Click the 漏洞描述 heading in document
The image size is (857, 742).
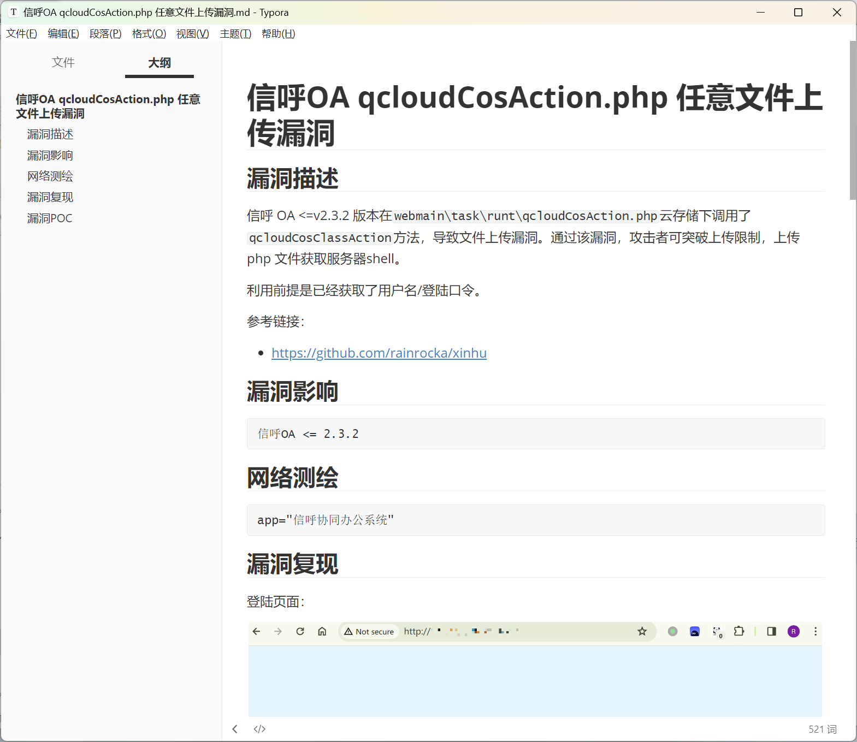point(293,179)
